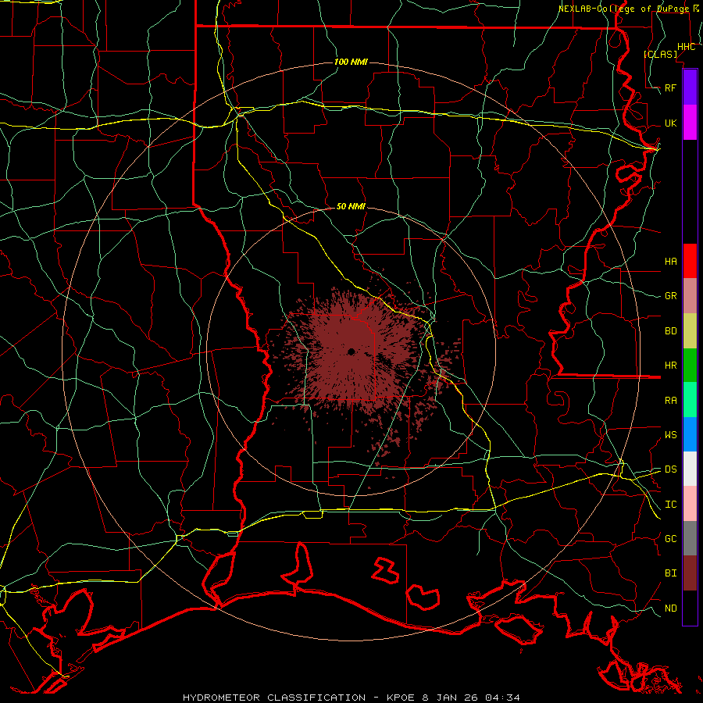Screen dimensions: 703x703
Task: Click the [CLAS] legend heading
Action: click(660, 54)
